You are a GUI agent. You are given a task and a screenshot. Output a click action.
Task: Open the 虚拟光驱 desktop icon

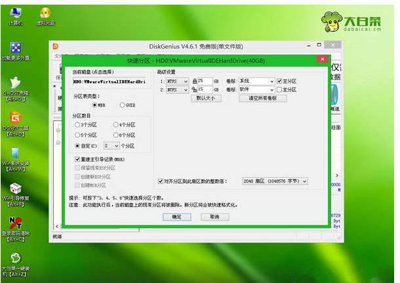46,16
